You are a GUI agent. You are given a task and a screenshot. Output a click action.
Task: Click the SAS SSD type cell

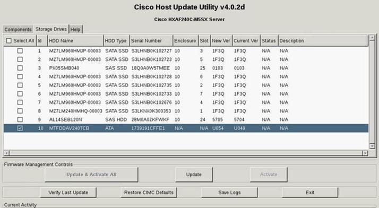[x=116, y=68]
